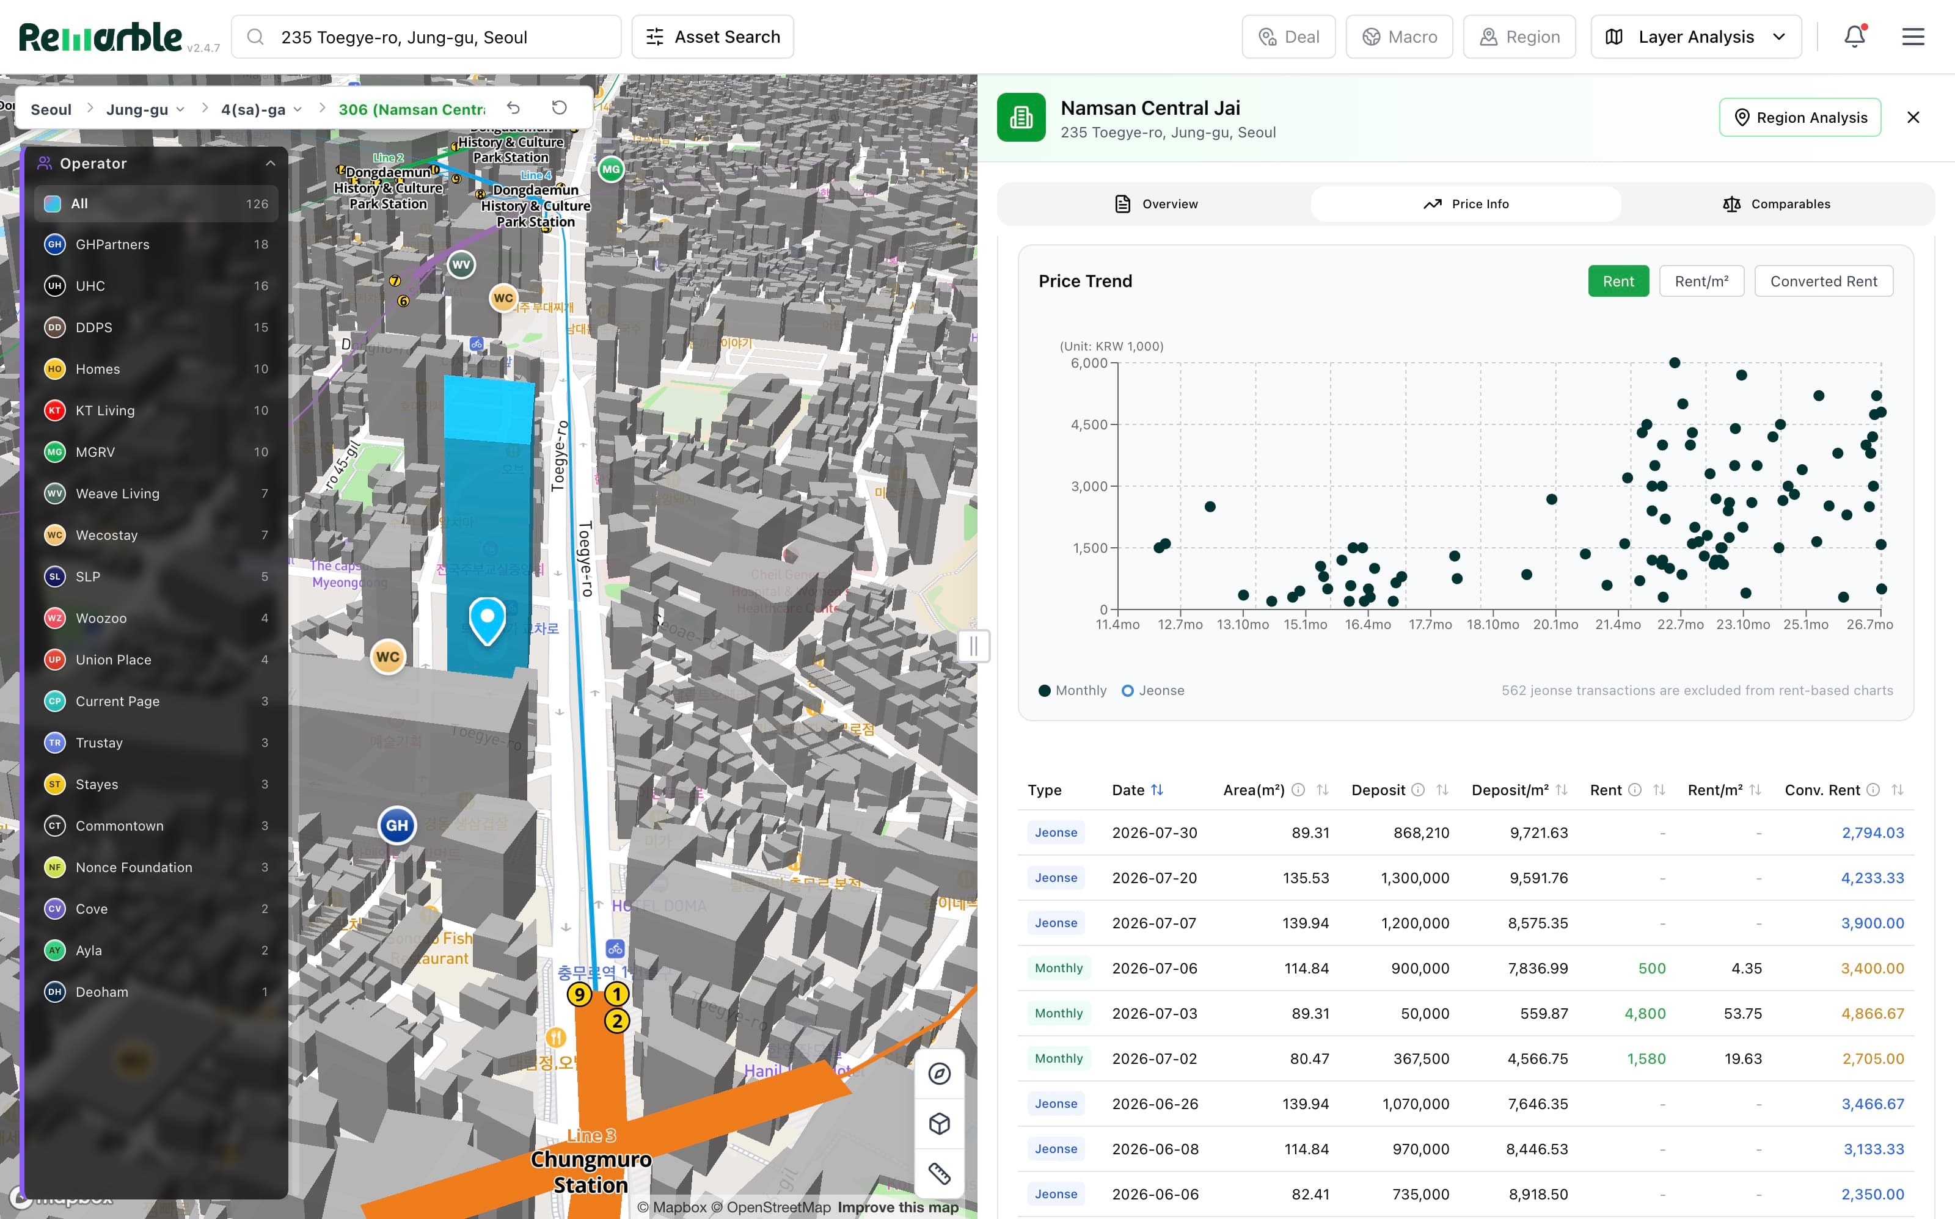The image size is (1955, 1219).
Task: Click the KT Living red badge
Action: coord(55,410)
